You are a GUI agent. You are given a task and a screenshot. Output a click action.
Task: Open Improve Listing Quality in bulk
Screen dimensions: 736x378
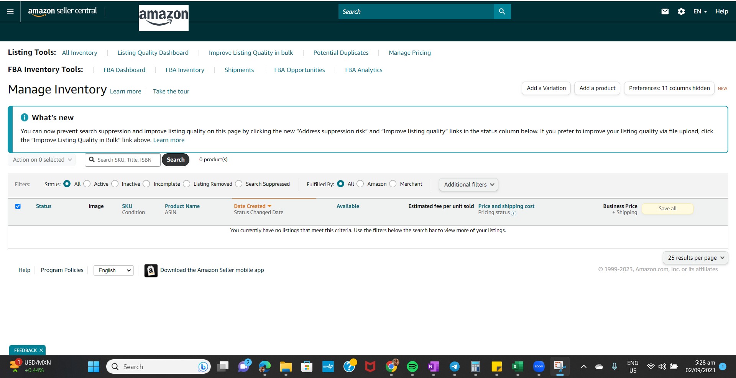(251, 53)
